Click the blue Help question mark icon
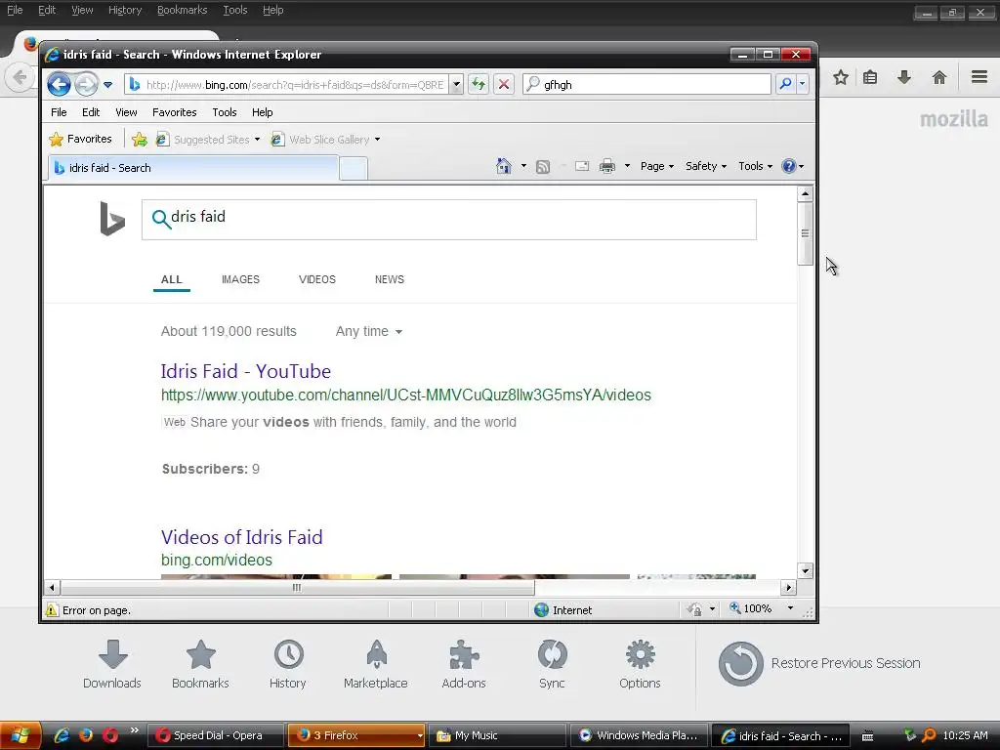The height and width of the screenshot is (750, 1000). 789,166
